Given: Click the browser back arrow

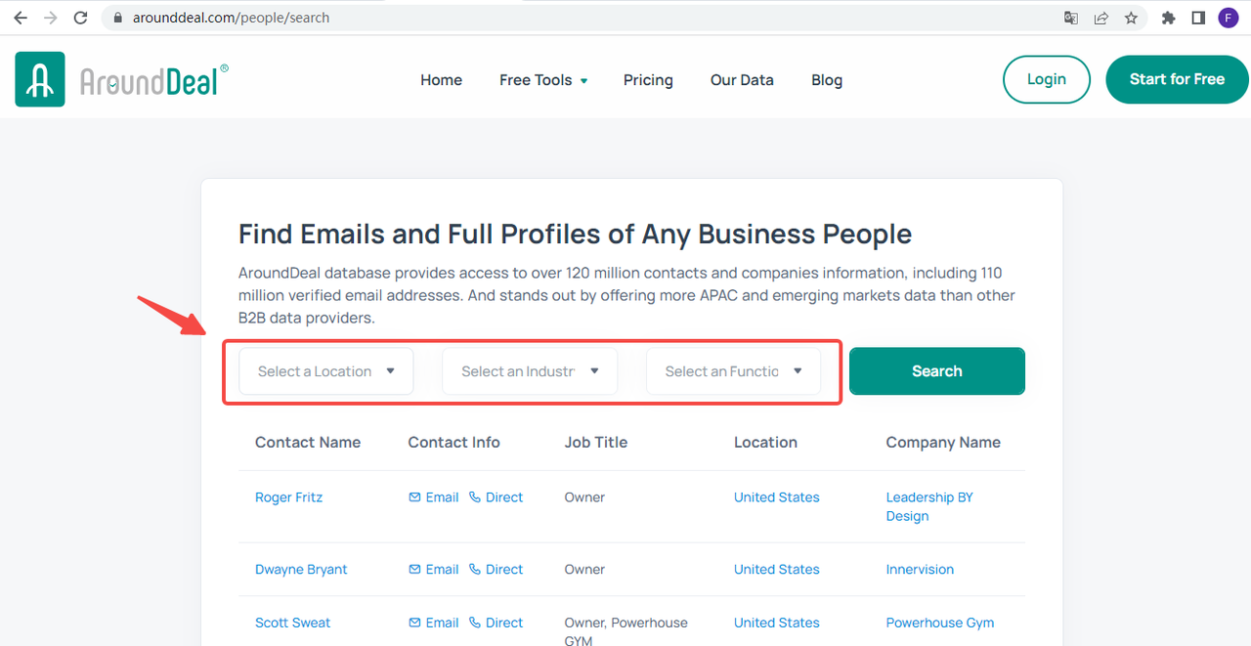Looking at the screenshot, I should coord(21,18).
